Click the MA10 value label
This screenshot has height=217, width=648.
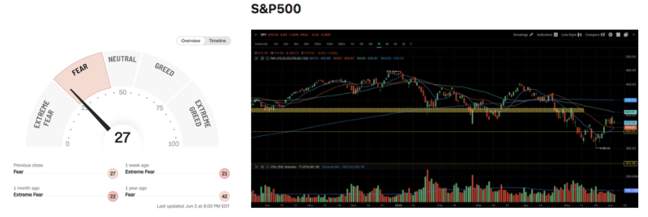pyautogui.click(x=320, y=58)
